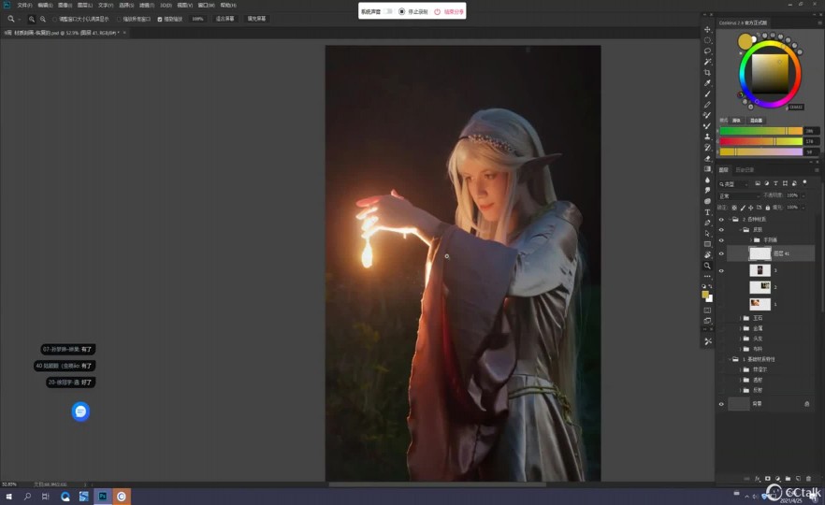
Task: Uncheck the 细微缩放 checkbox
Action: 160,19
